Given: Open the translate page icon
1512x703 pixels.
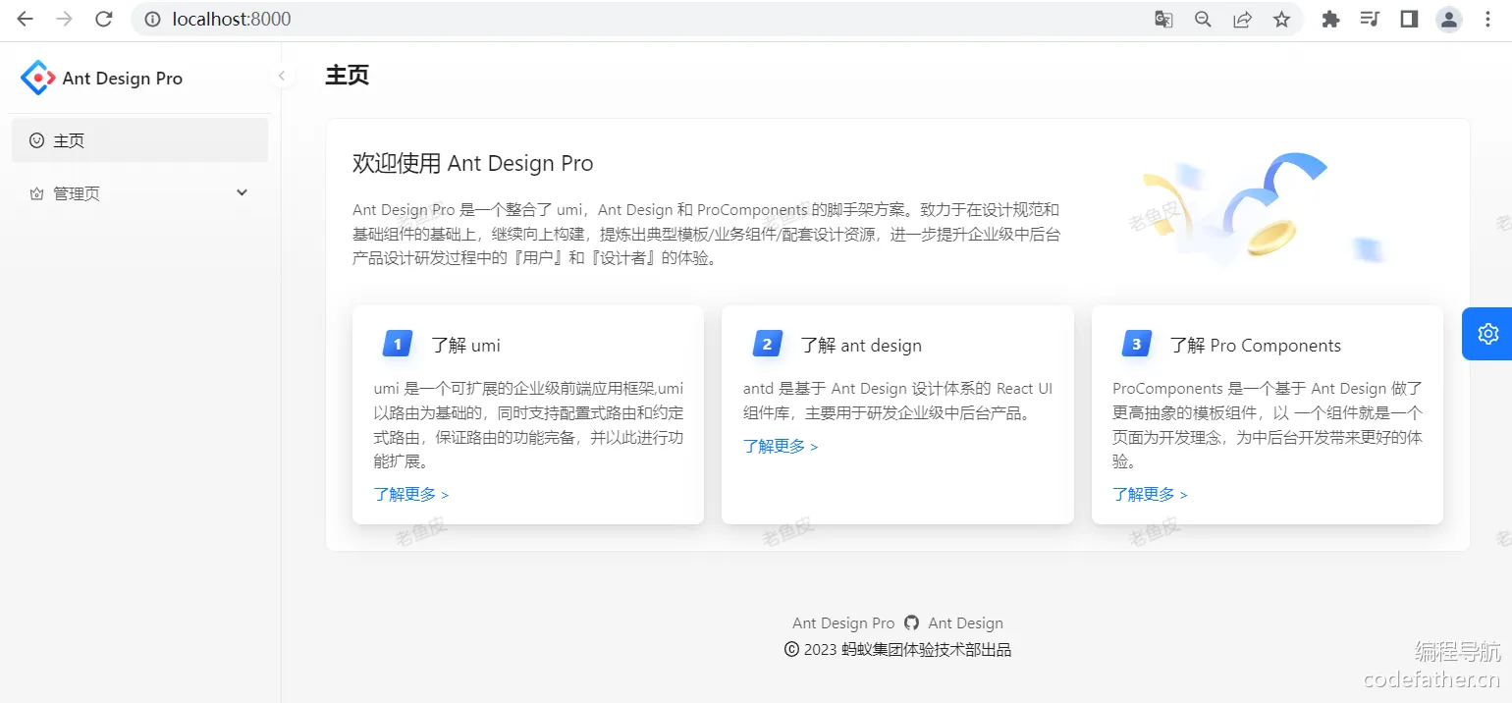Looking at the screenshot, I should point(1163,19).
